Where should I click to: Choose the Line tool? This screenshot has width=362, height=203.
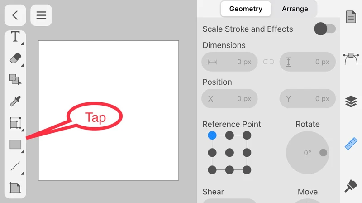(x=15, y=166)
